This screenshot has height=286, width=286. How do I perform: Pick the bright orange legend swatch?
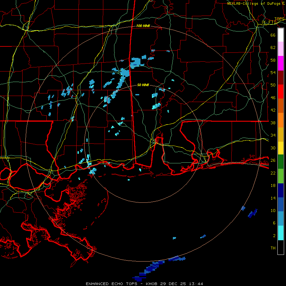click(x=281, y=120)
